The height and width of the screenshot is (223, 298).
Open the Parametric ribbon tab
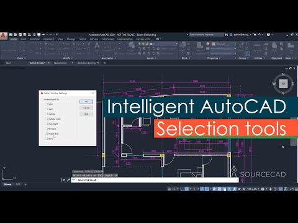point(48,39)
